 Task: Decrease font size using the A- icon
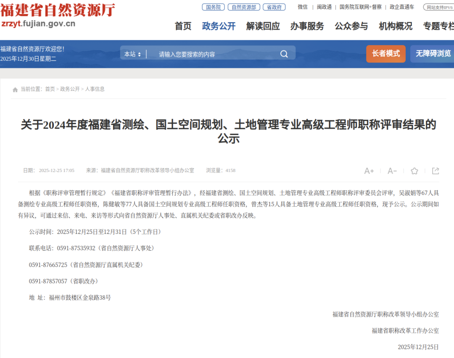[x=392, y=171]
